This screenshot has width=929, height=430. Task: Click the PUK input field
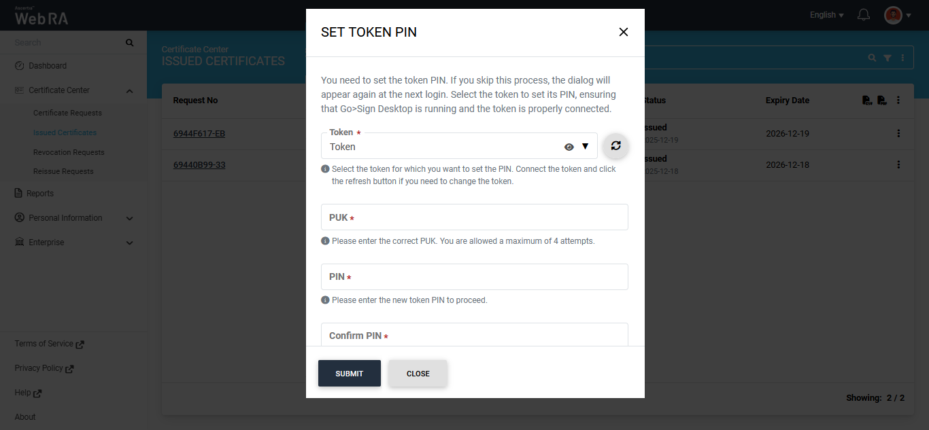pyautogui.click(x=474, y=217)
